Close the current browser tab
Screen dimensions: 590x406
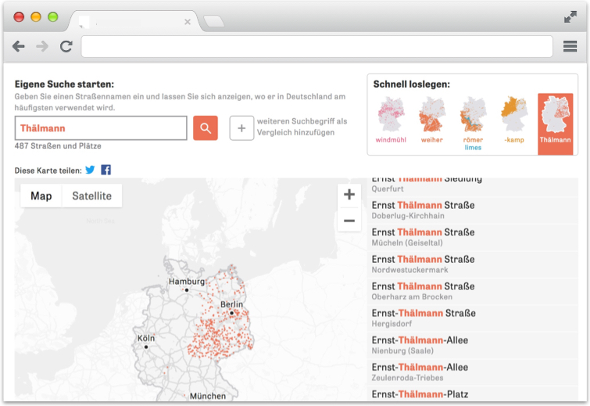[188, 22]
